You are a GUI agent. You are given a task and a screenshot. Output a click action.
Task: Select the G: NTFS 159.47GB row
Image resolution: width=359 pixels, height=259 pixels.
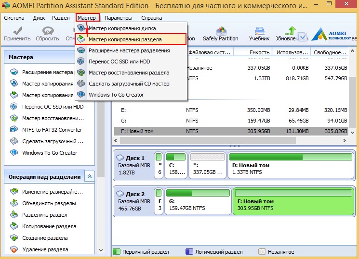pyautogui.click(x=231, y=121)
